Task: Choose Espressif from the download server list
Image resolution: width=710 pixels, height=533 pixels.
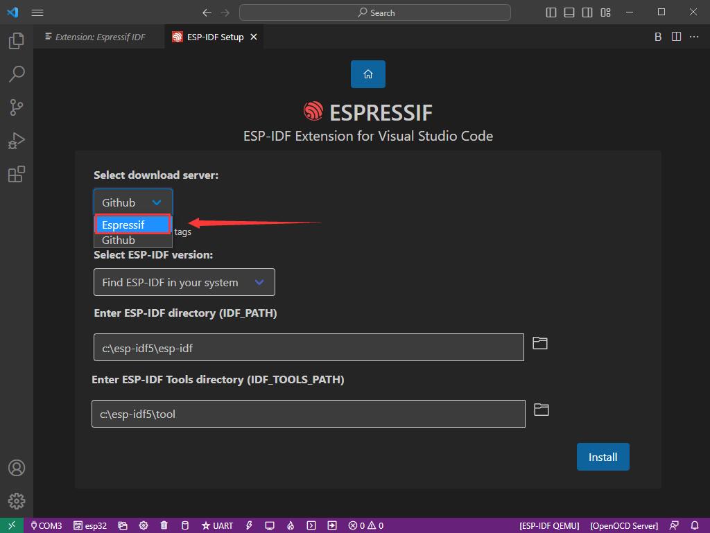Action: tap(132, 225)
